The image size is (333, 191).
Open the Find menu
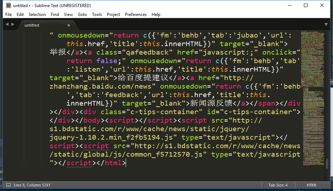pos(55,15)
